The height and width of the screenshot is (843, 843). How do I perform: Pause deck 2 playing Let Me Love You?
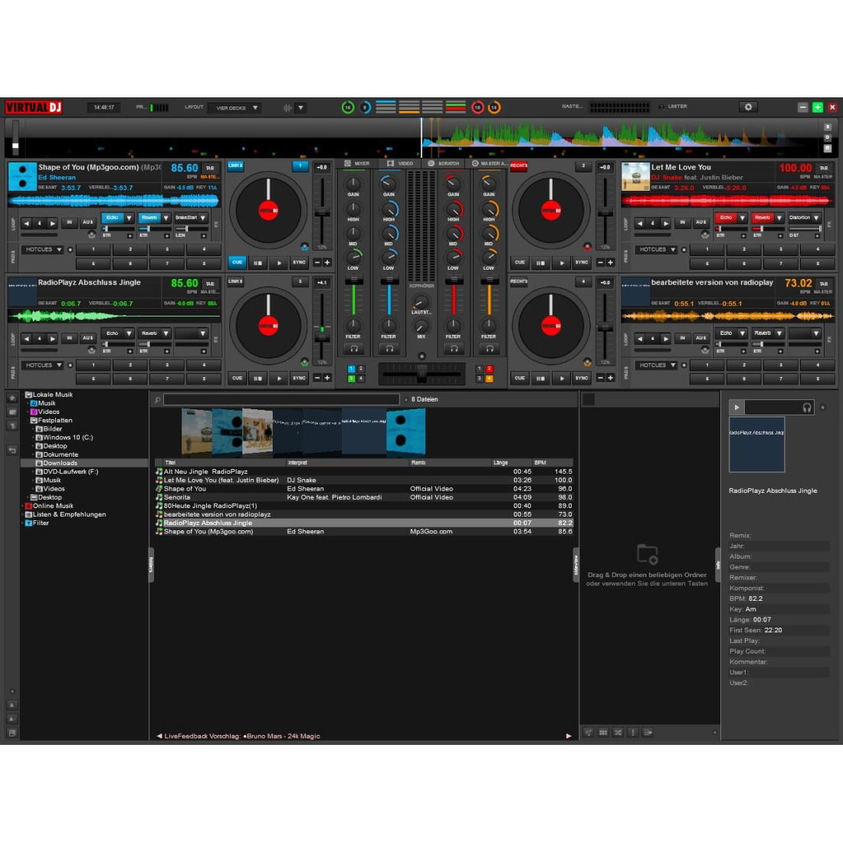pos(540,263)
